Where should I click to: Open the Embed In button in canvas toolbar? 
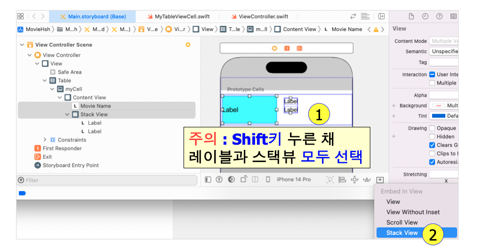click(380, 179)
